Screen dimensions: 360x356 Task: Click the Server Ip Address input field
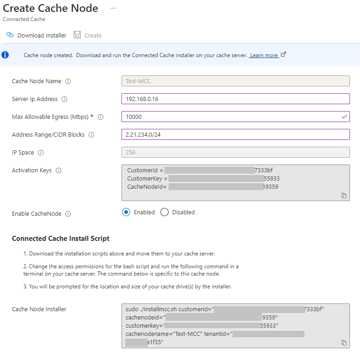point(235,99)
